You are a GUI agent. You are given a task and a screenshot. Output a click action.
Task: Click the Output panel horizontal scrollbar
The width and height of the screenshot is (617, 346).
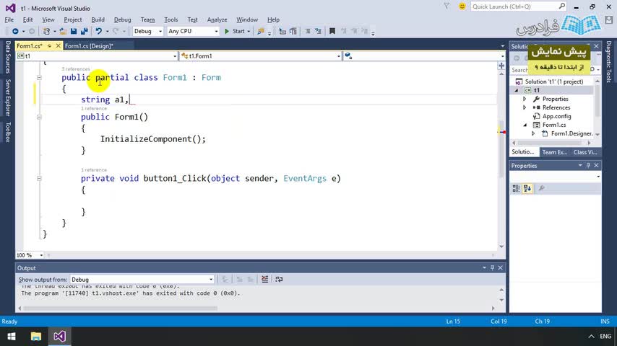coord(120,309)
